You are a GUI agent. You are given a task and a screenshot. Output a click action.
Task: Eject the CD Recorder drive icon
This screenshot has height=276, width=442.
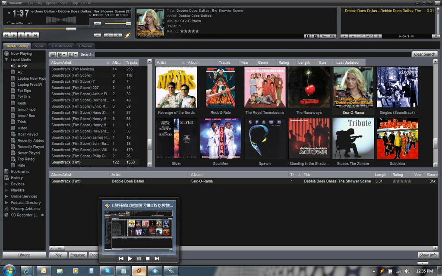point(42,215)
